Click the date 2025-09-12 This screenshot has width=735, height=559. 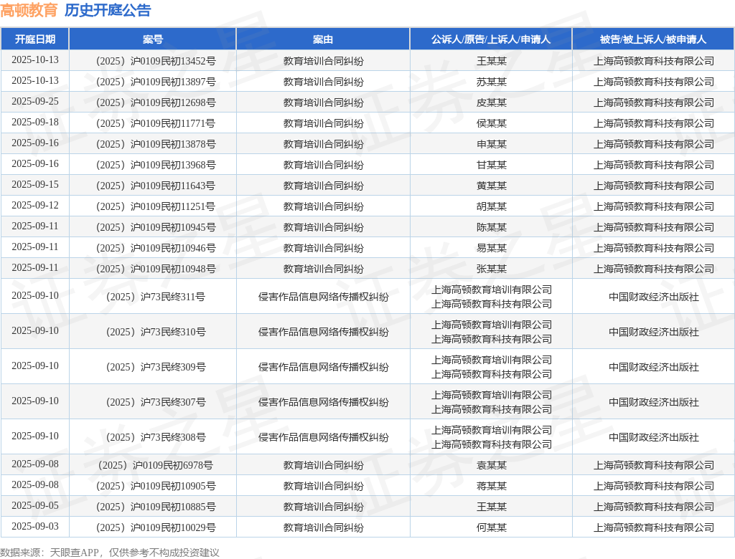pos(35,205)
